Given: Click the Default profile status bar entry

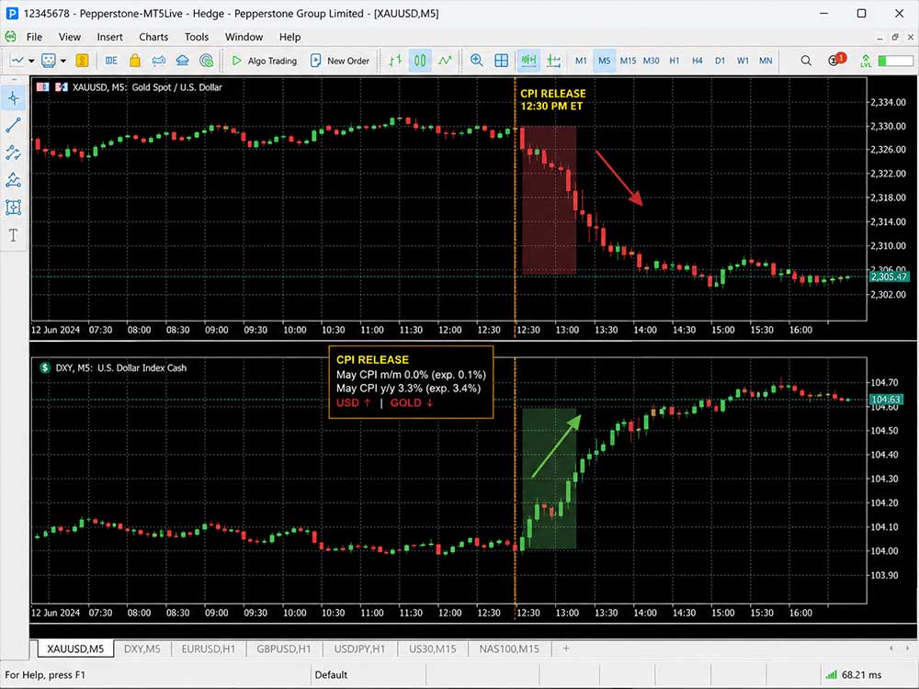Looking at the screenshot, I should [331, 675].
